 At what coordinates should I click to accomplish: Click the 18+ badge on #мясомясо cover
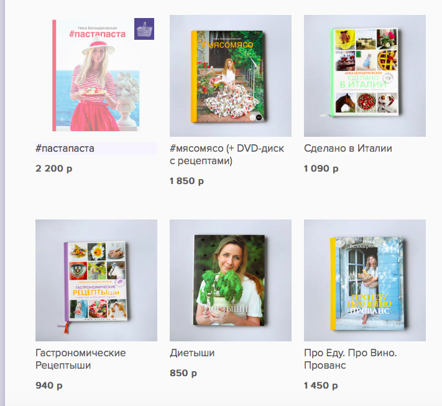259,117
